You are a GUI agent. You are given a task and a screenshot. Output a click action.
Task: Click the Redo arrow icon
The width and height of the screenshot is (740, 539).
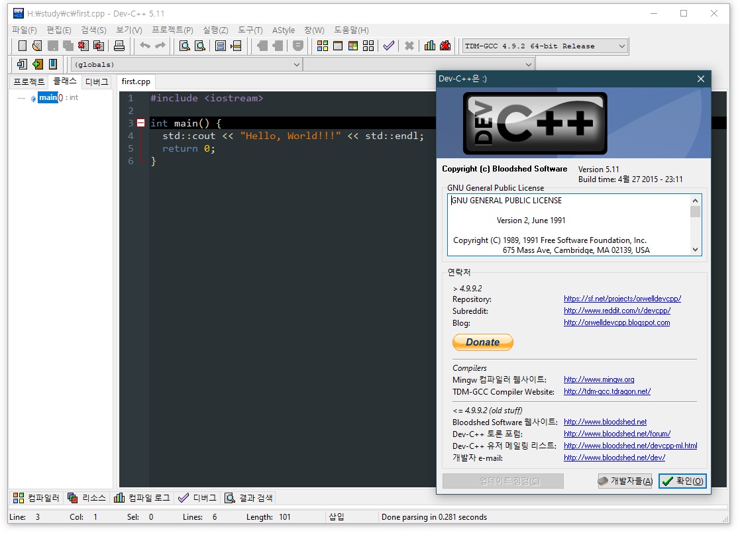[160, 46]
